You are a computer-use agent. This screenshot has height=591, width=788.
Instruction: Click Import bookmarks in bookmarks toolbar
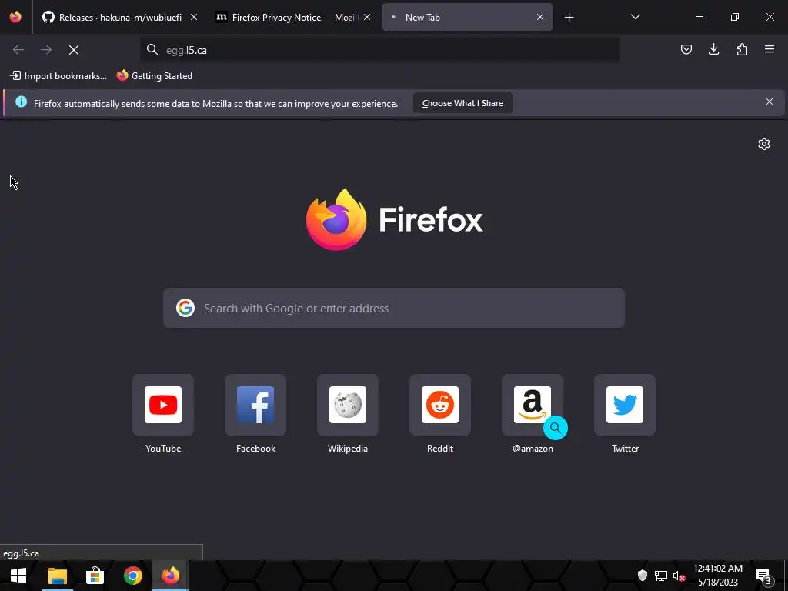(x=58, y=76)
